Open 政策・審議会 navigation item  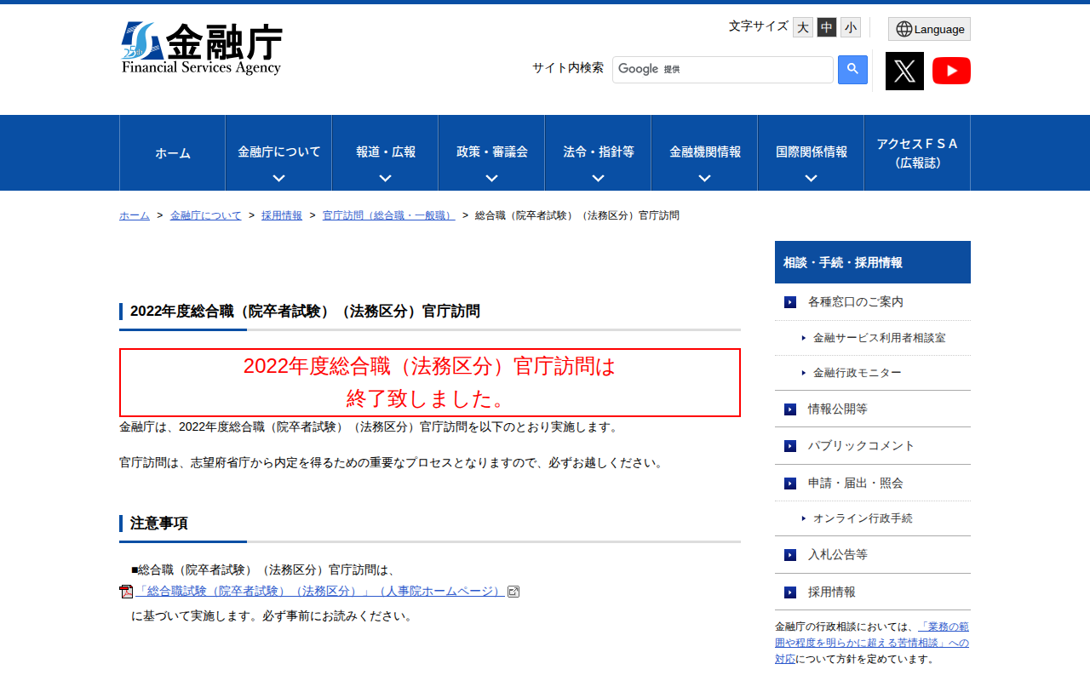point(492,152)
